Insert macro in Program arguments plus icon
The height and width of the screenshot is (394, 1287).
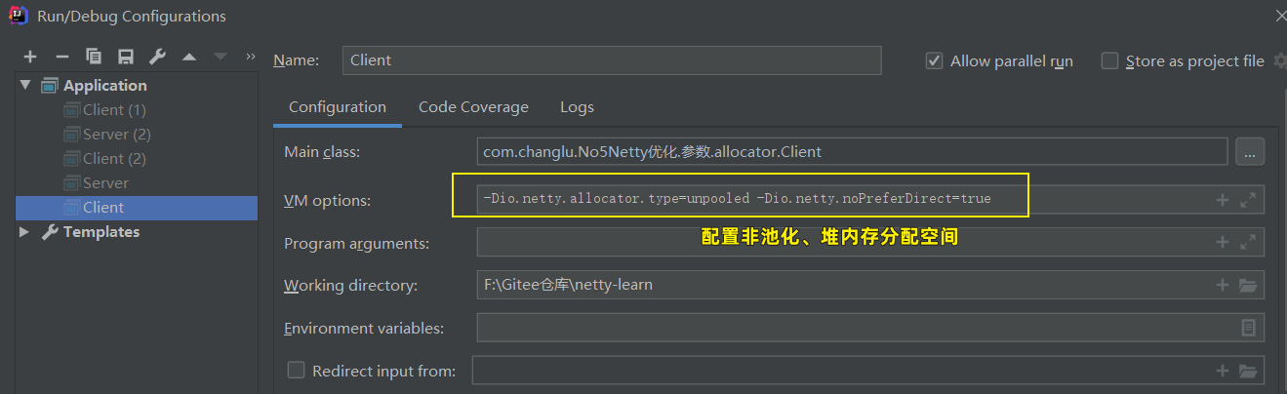(1222, 242)
